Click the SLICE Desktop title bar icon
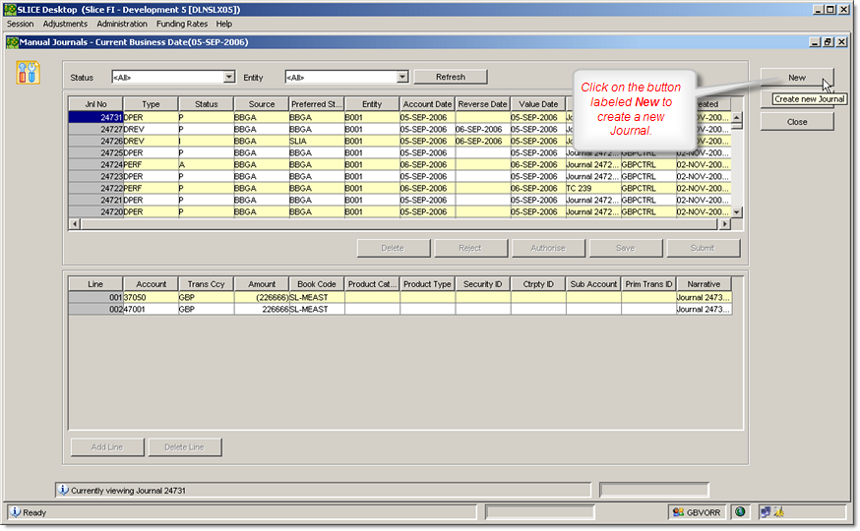This screenshot has height=531, width=860. (10, 9)
